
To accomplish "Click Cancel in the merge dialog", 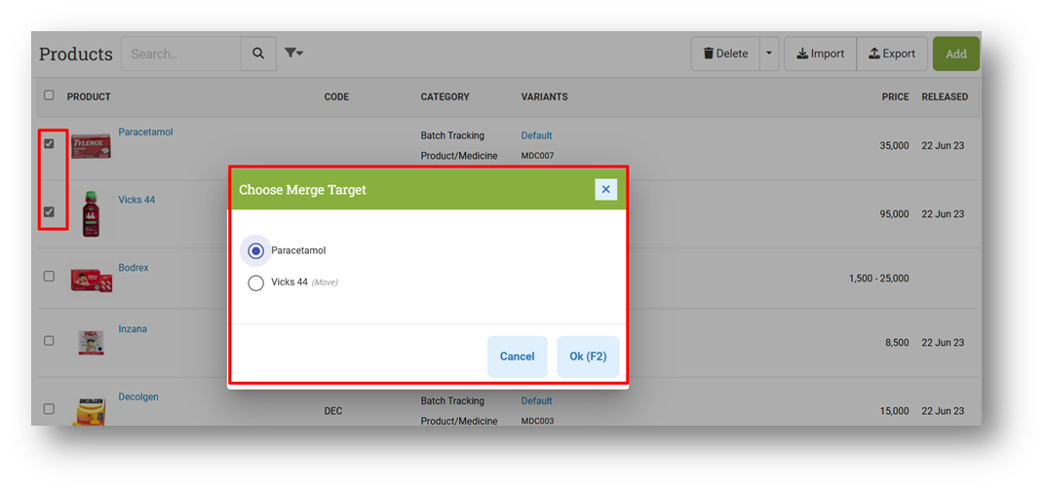I will click(x=518, y=357).
